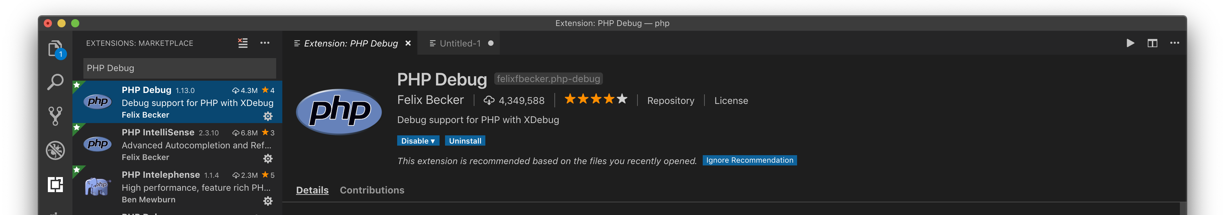Open the Disable dropdown

click(418, 141)
